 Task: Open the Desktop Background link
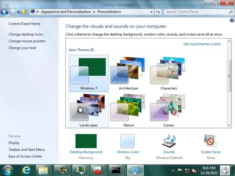click(86, 152)
